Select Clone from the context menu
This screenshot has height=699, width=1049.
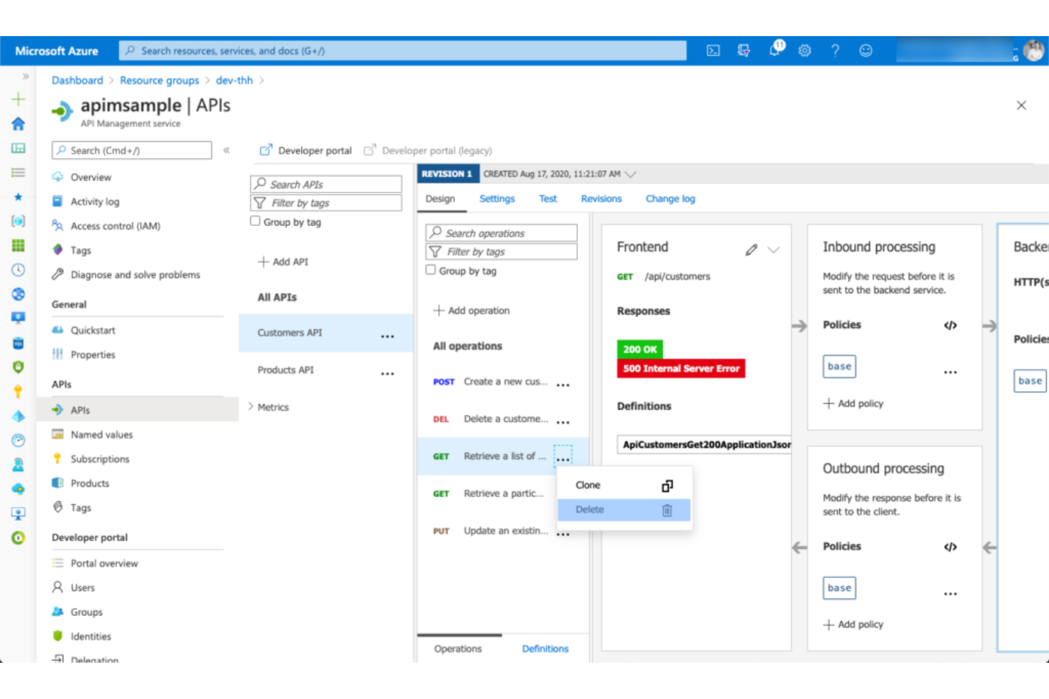point(624,485)
